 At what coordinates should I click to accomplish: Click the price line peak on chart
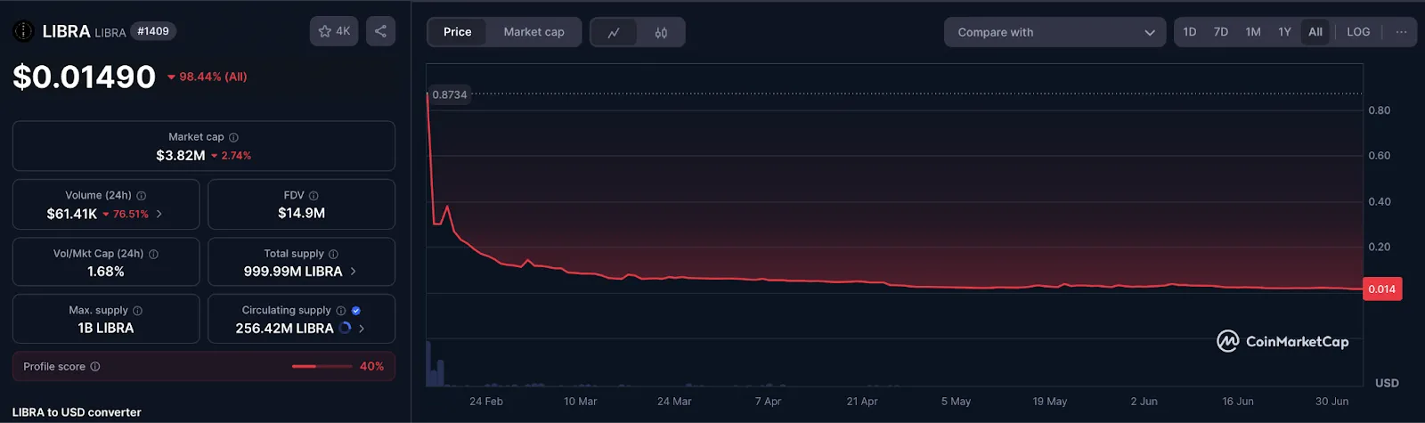(x=428, y=93)
